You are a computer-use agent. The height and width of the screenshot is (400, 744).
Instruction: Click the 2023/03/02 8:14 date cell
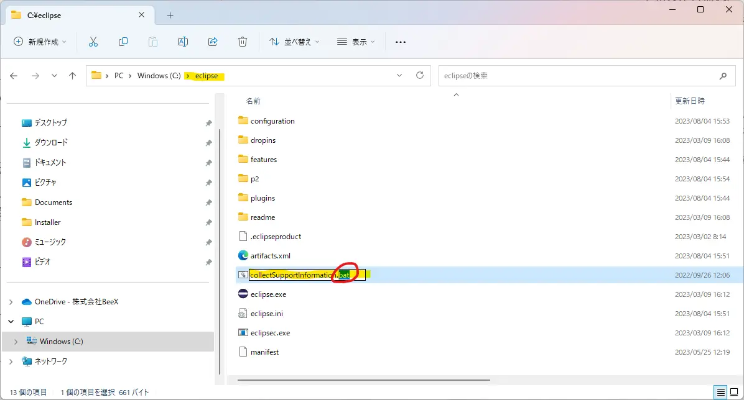pyautogui.click(x=700, y=237)
